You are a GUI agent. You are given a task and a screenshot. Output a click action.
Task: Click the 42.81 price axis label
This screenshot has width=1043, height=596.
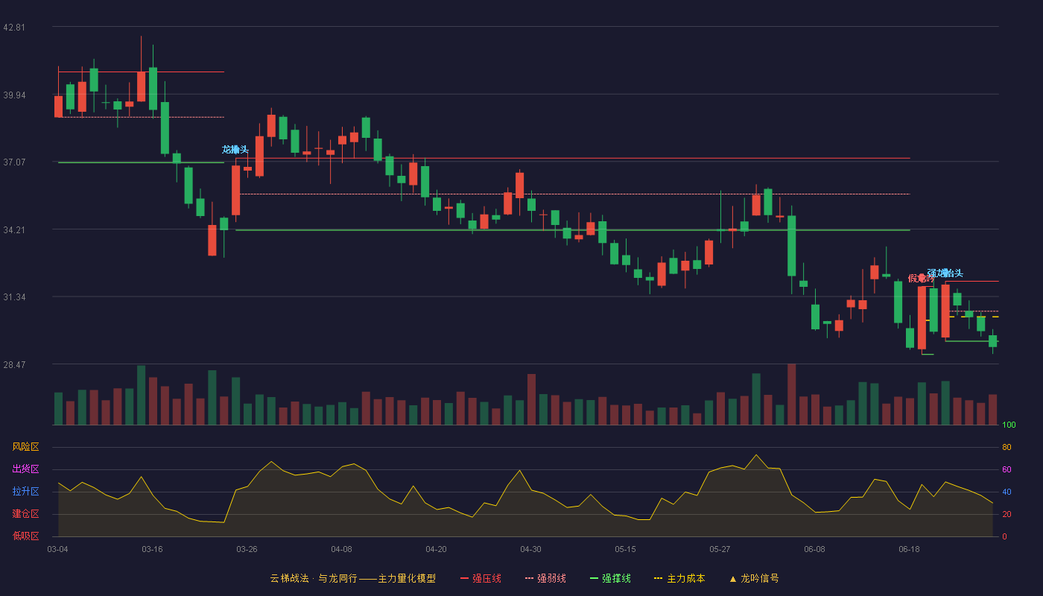coord(14,28)
